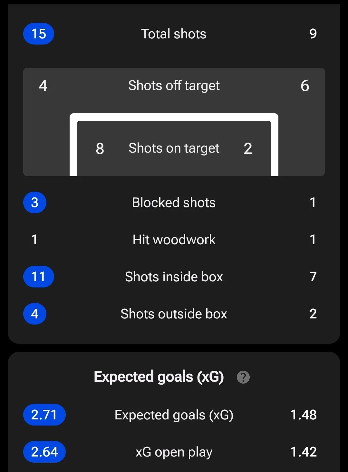Tap the blue 11 Shots inside box badge

pos(39,277)
